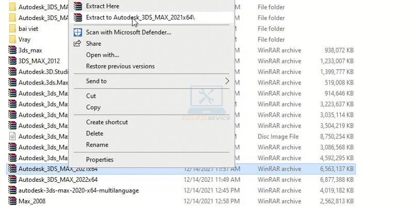Select Delete from the context menu
Viewport: 413px width, 209px height.
click(94, 133)
